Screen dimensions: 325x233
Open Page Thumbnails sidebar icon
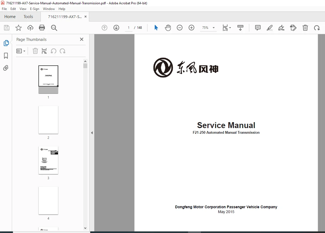tap(6, 43)
